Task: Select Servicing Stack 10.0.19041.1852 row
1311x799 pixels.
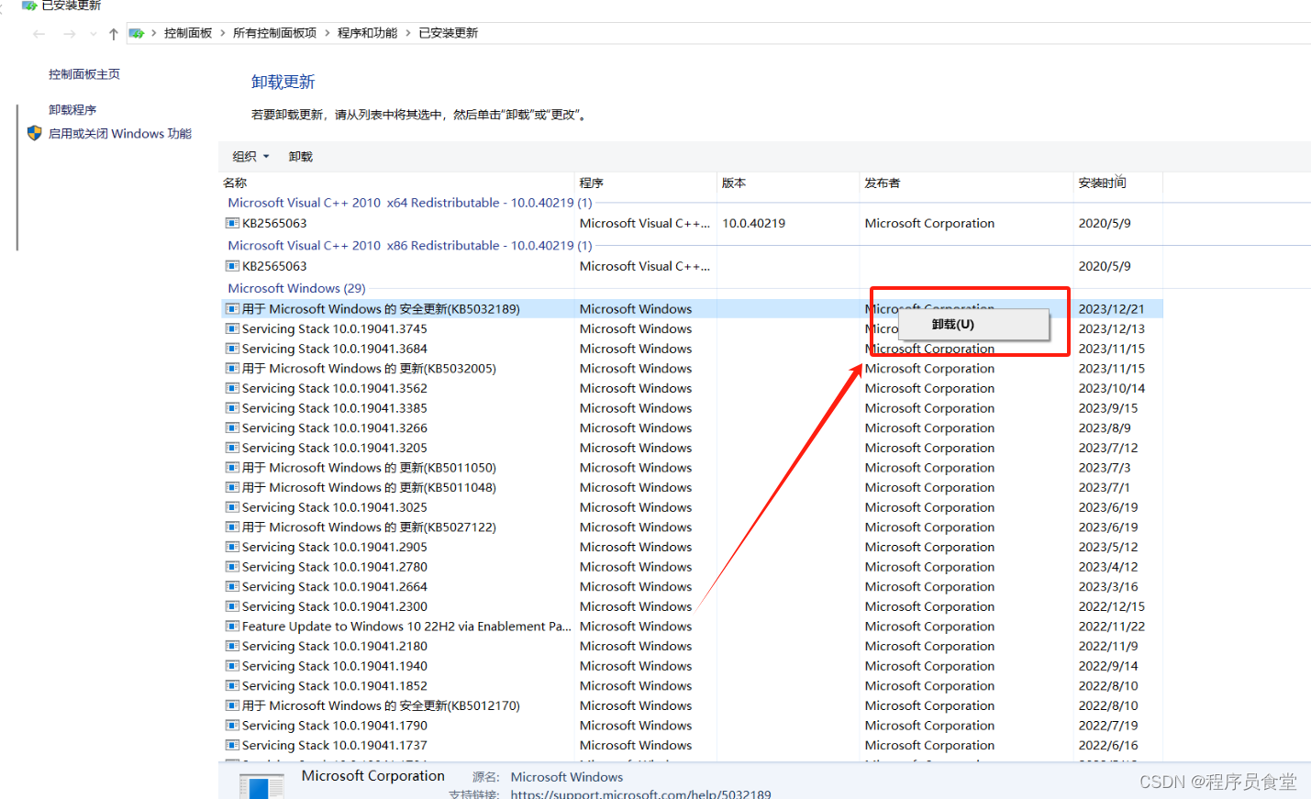Action: tap(693, 686)
